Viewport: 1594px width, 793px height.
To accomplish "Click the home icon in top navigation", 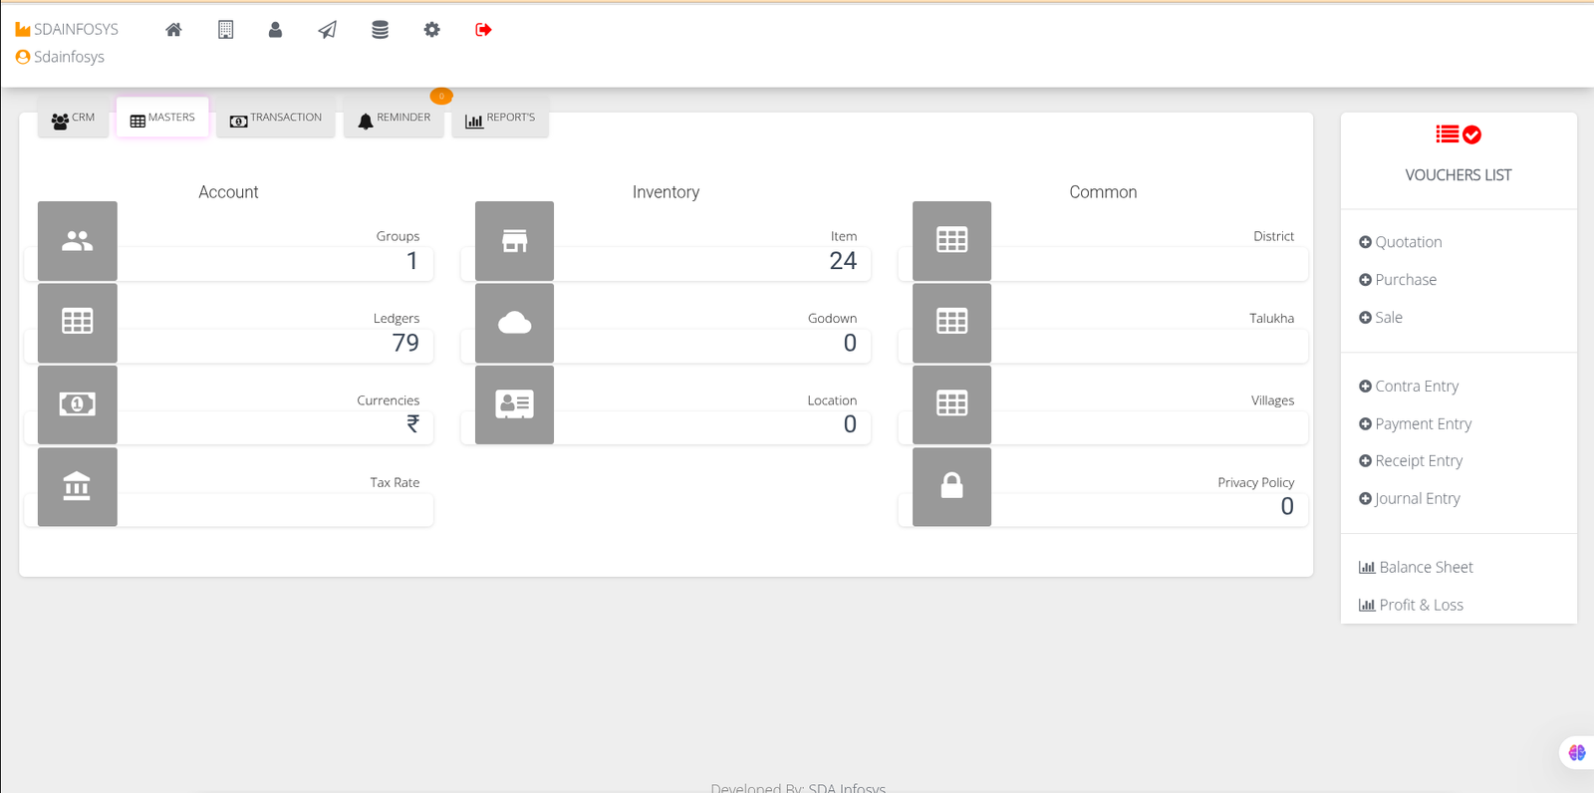I will [173, 30].
